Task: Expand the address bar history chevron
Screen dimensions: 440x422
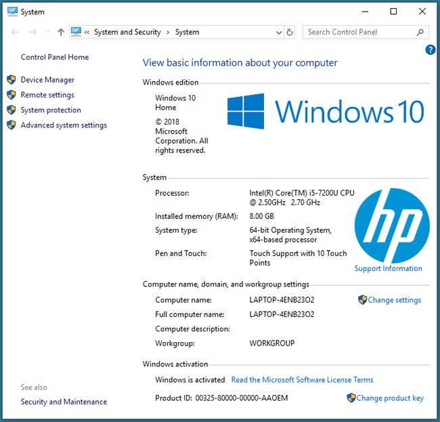Action: (279, 33)
